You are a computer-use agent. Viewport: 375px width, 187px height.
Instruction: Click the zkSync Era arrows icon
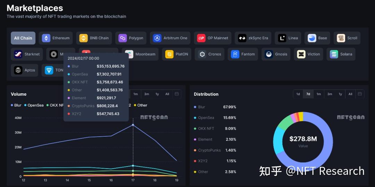click(x=242, y=38)
